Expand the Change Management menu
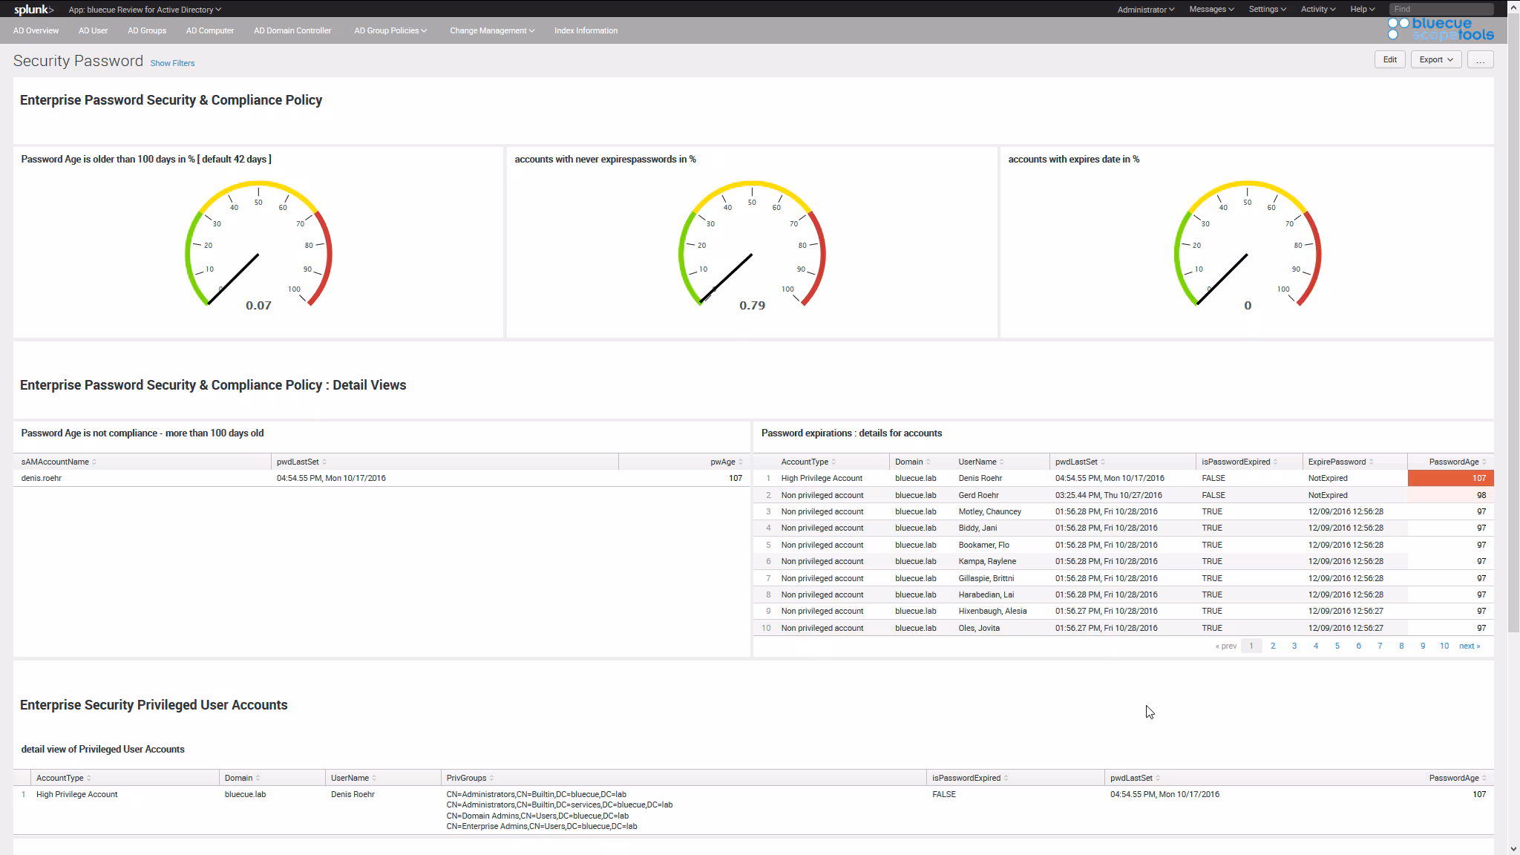The image size is (1520, 855). (x=491, y=30)
